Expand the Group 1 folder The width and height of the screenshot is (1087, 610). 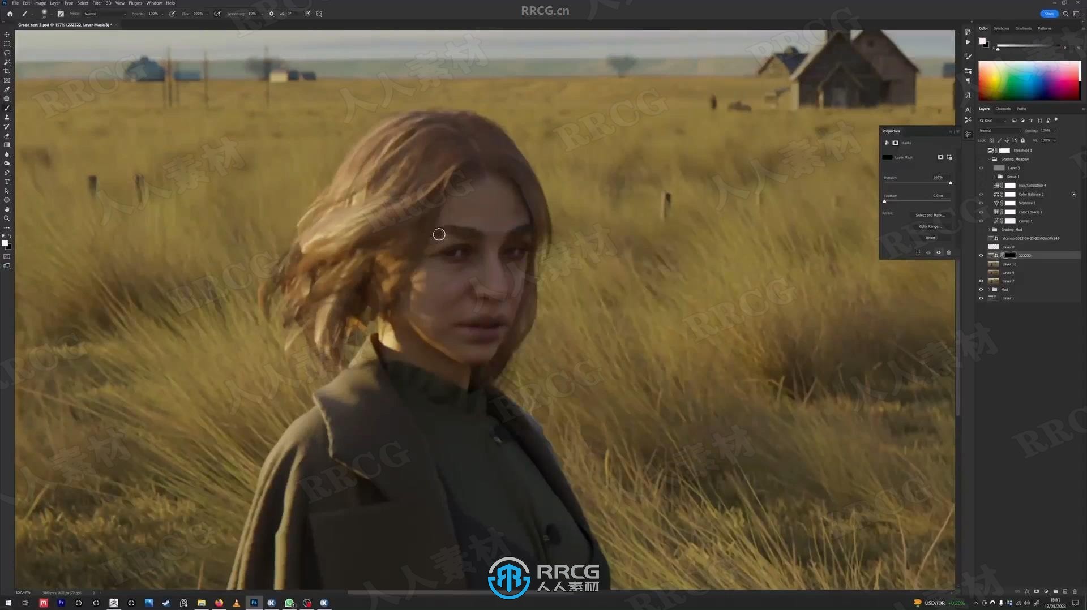[x=995, y=177]
